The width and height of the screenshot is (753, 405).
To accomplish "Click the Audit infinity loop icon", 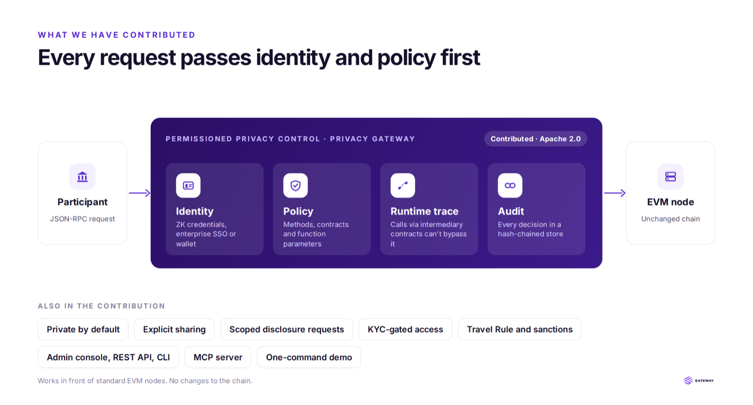I will 510,186.
